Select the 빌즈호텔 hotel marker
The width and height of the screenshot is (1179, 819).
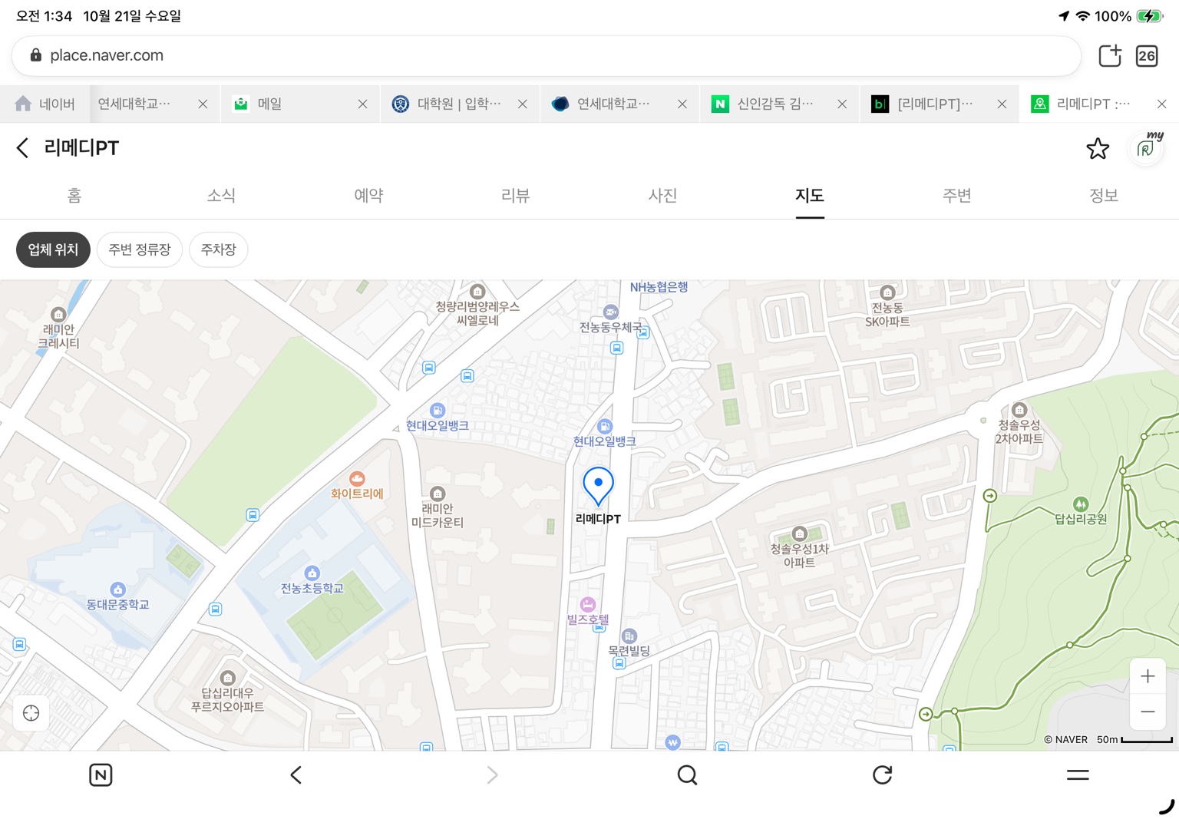(588, 605)
